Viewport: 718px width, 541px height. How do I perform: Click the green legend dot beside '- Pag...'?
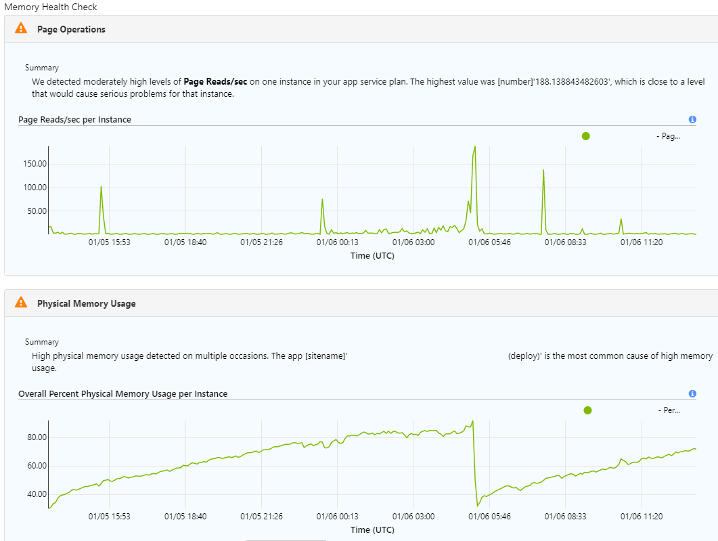tap(585, 136)
